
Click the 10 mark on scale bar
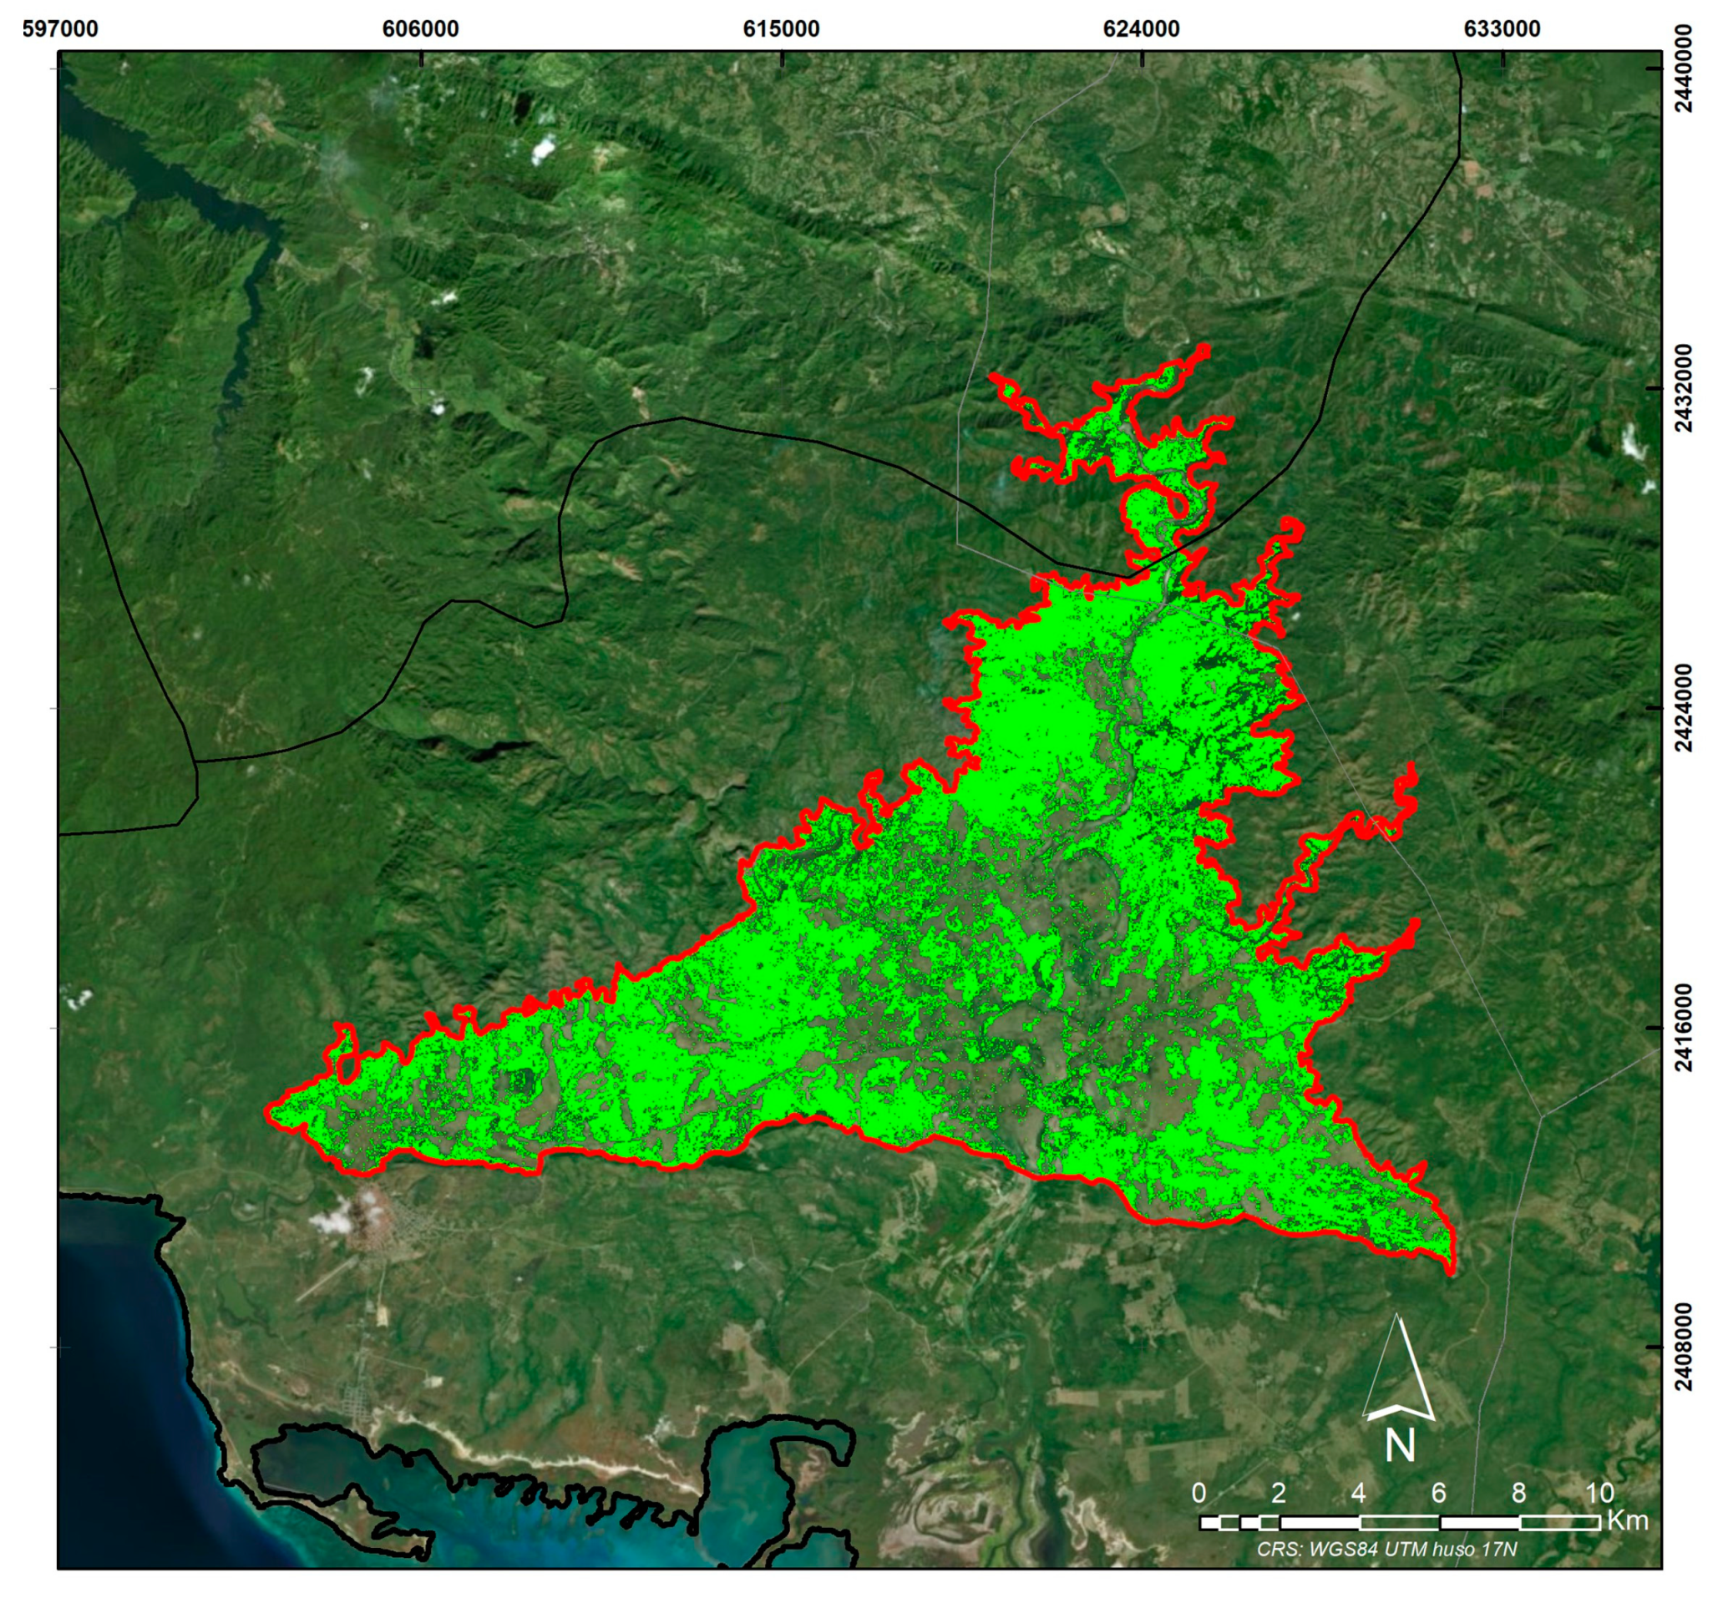pos(1599,1492)
